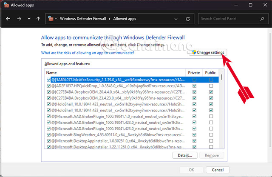Select the Allowed apps breadcrumb
The image size is (272, 177).
[125, 19]
